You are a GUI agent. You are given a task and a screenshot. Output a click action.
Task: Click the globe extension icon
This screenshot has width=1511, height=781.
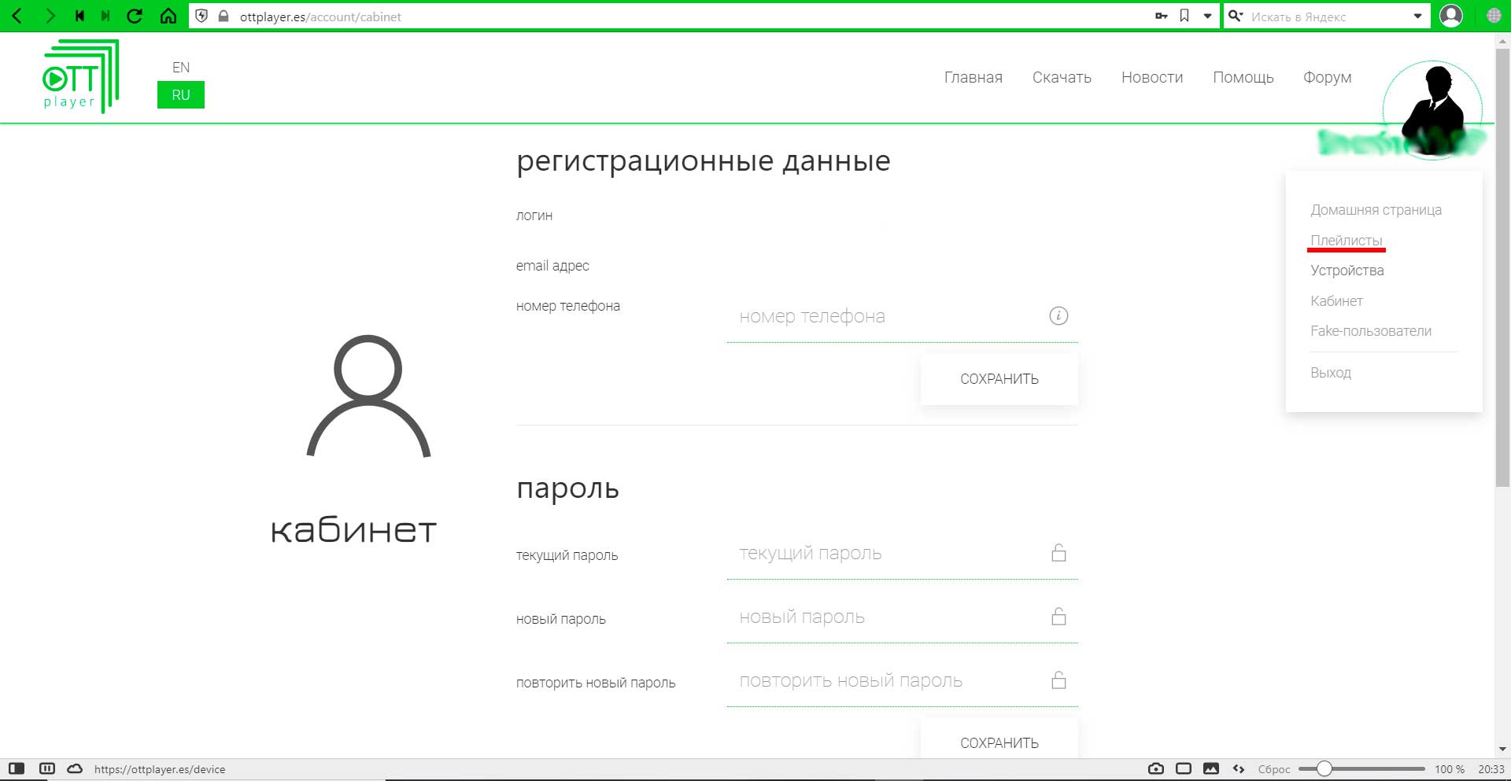[x=1494, y=16]
